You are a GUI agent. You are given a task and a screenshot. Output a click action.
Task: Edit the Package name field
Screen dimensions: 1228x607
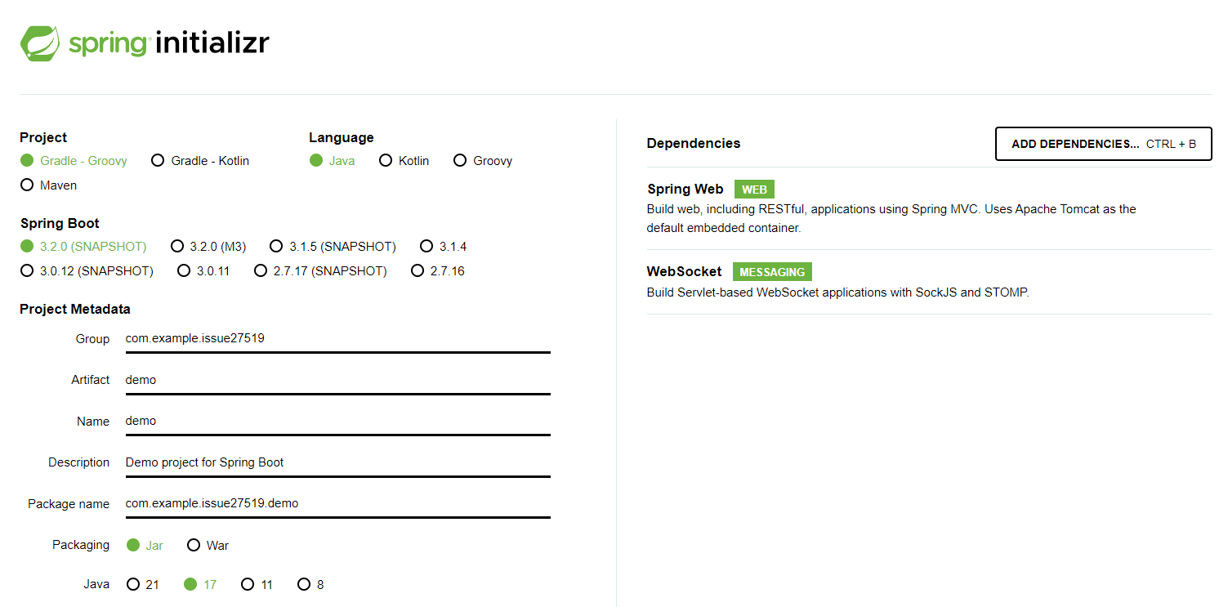pos(337,504)
